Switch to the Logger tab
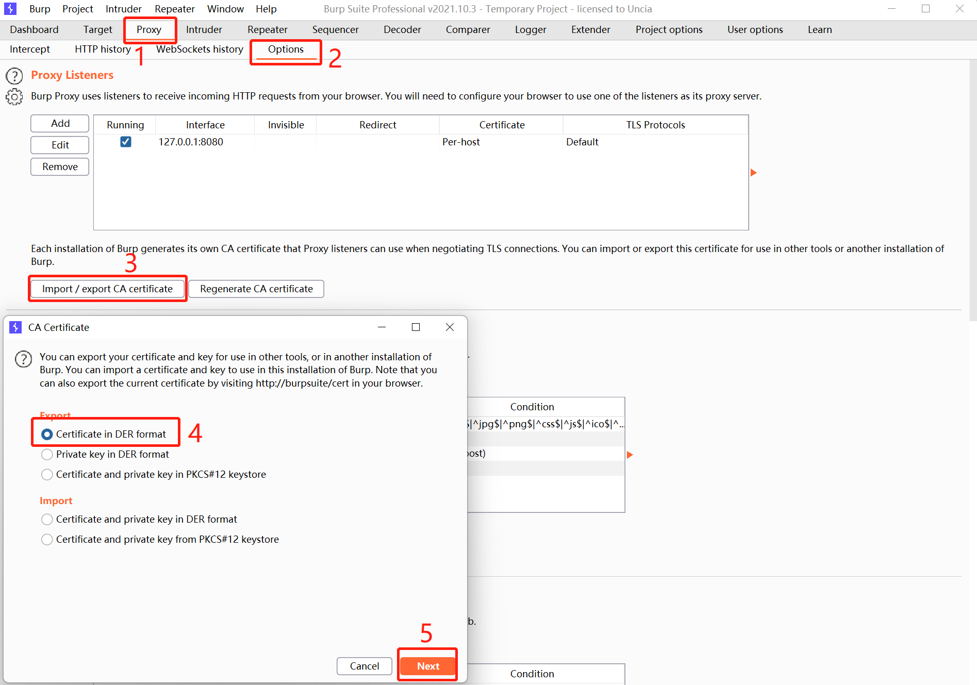977x685 pixels. pos(531,29)
